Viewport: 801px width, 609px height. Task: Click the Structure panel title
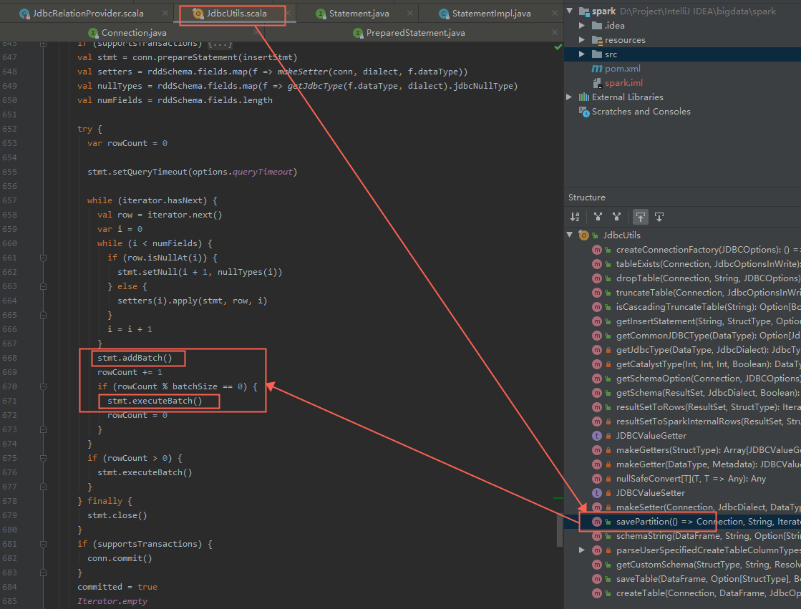click(x=586, y=198)
